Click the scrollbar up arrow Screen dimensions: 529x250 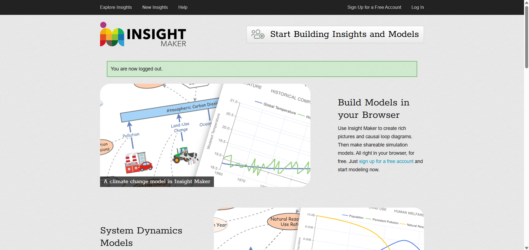[527, 2]
